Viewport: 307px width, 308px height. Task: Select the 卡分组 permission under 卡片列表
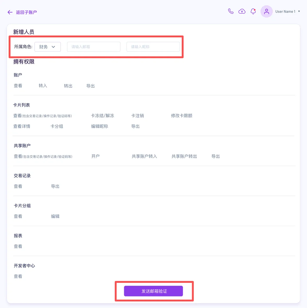(x=57, y=126)
